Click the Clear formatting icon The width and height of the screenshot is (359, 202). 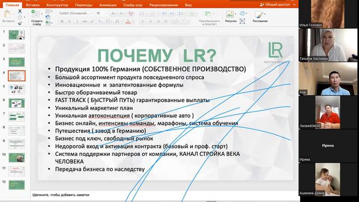(131, 13)
